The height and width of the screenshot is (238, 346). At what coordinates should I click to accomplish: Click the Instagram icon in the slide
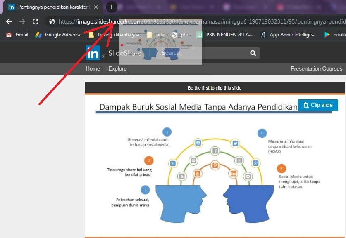[198, 143]
